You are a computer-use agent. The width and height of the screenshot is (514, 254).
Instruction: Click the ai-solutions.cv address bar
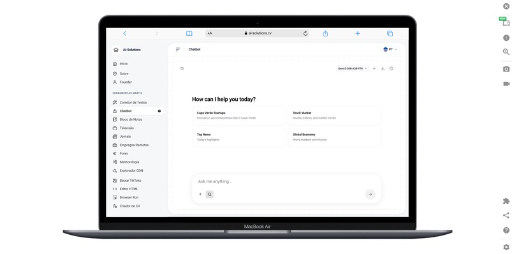[258, 33]
